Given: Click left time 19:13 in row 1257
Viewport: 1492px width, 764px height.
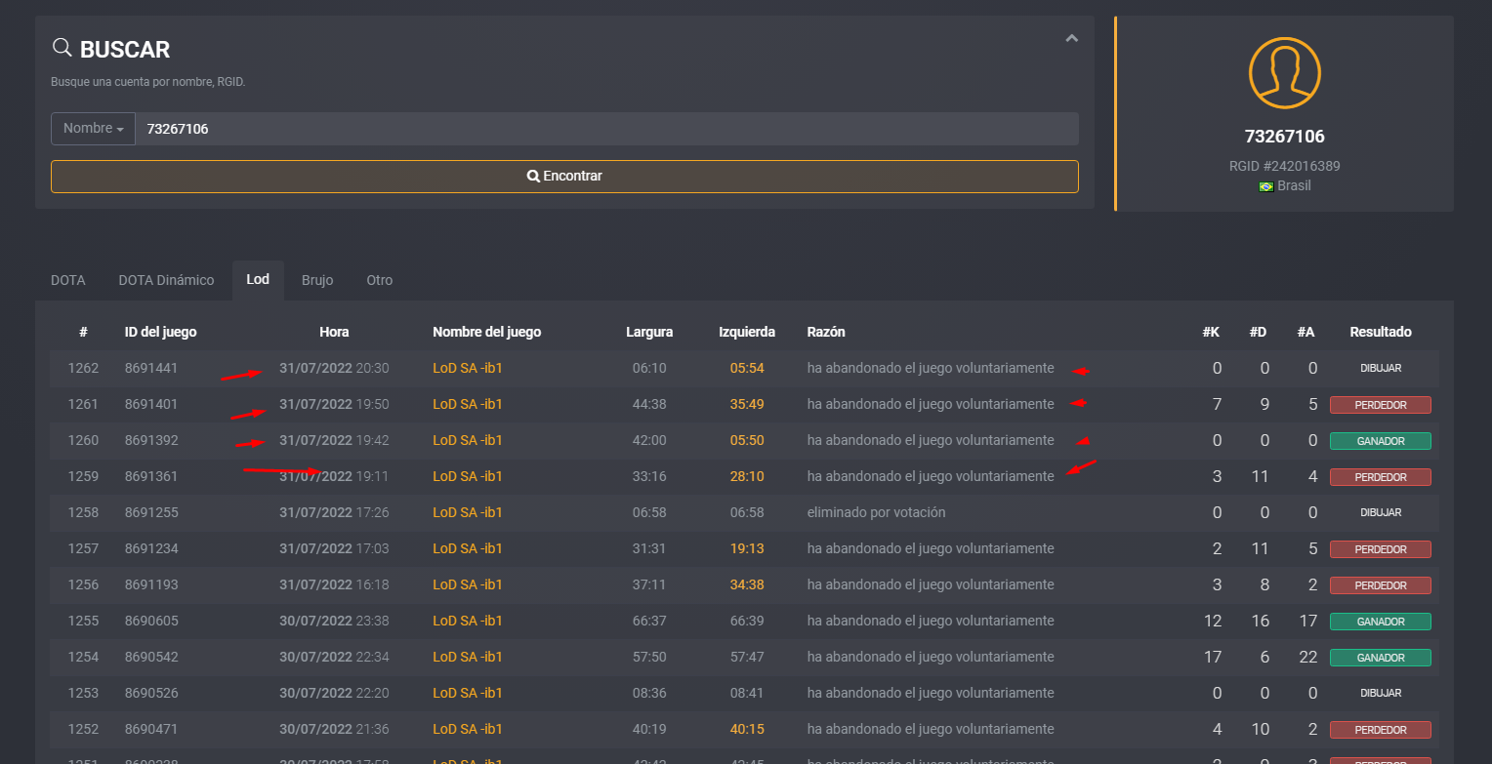Looking at the screenshot, I should pyautogui.click(x=747, y=548).
